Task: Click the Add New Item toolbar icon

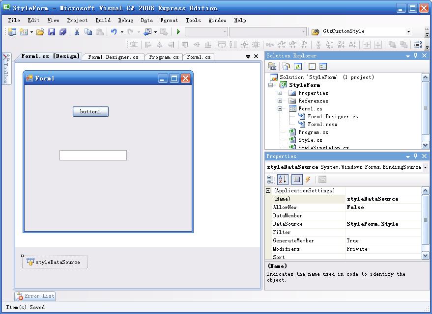Action: coord(24,32)
